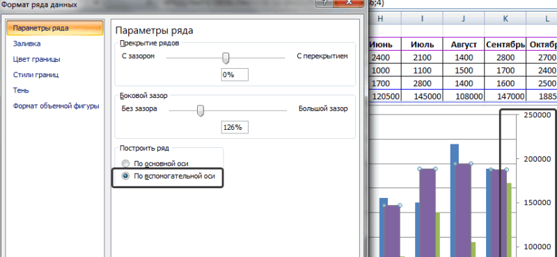Select the Параметры ряда category
The width and height of the screenshot is (557, 257).
pos(55,28)
